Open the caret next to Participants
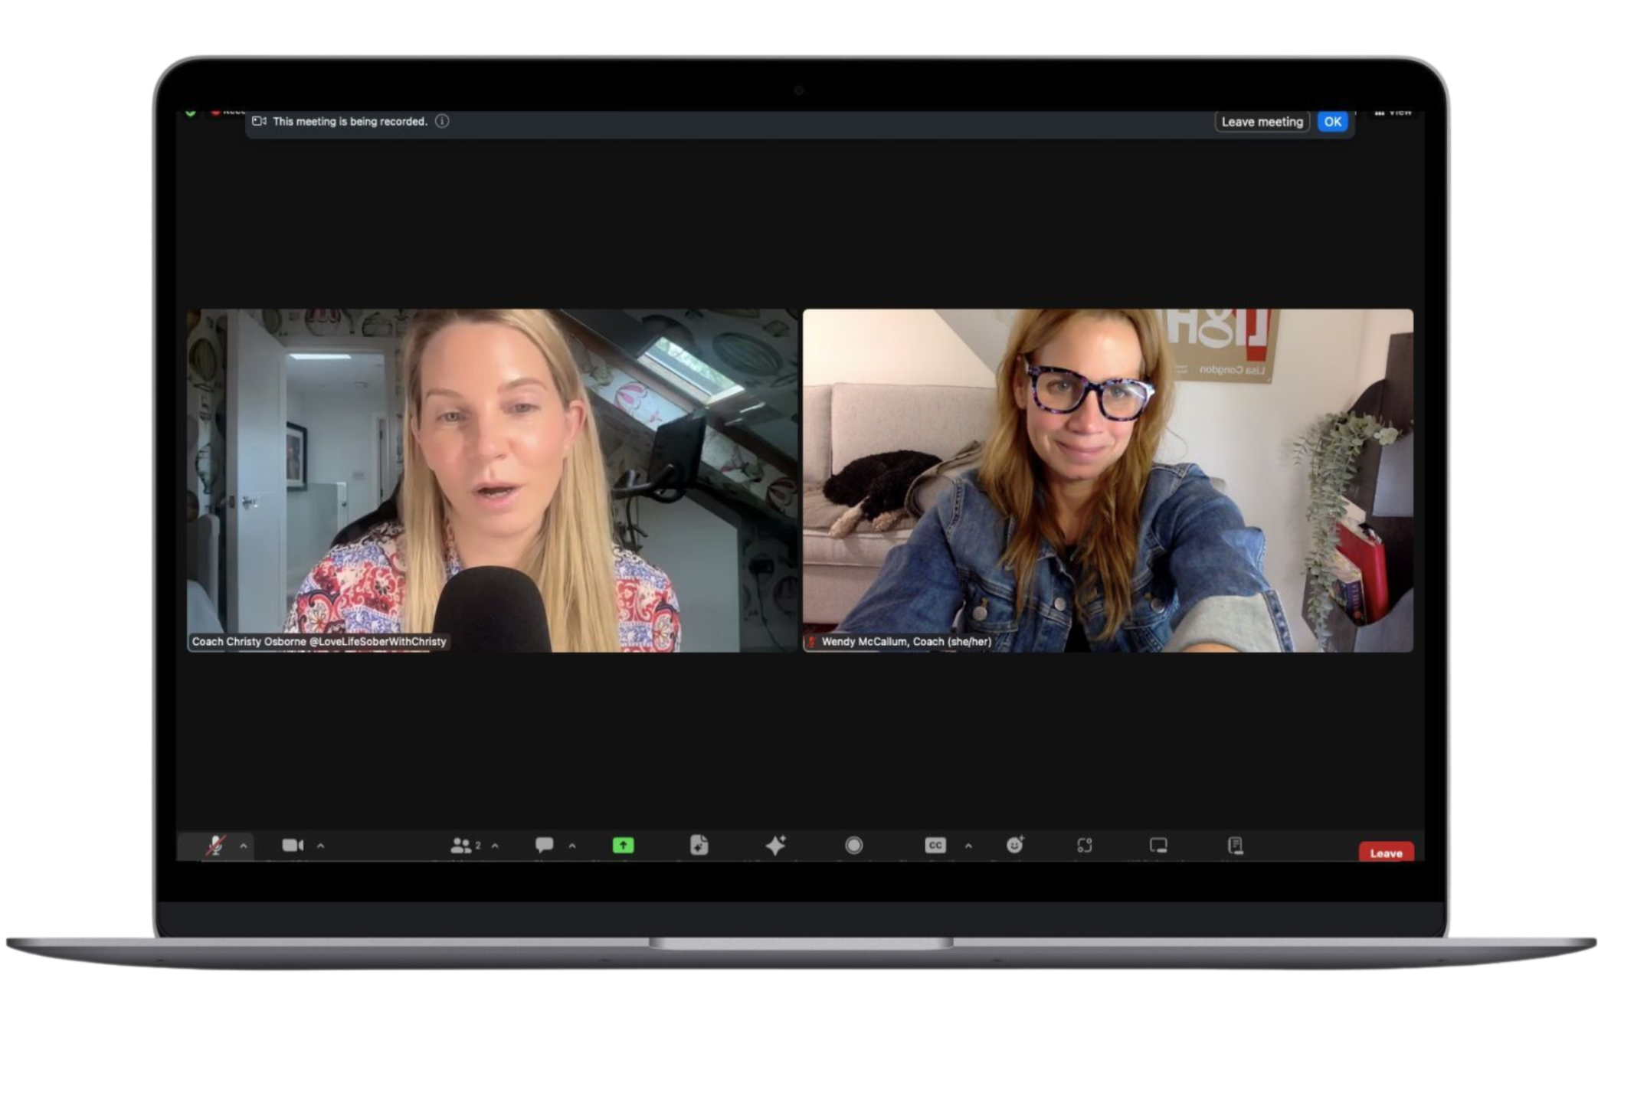 [x=496, y=846]
